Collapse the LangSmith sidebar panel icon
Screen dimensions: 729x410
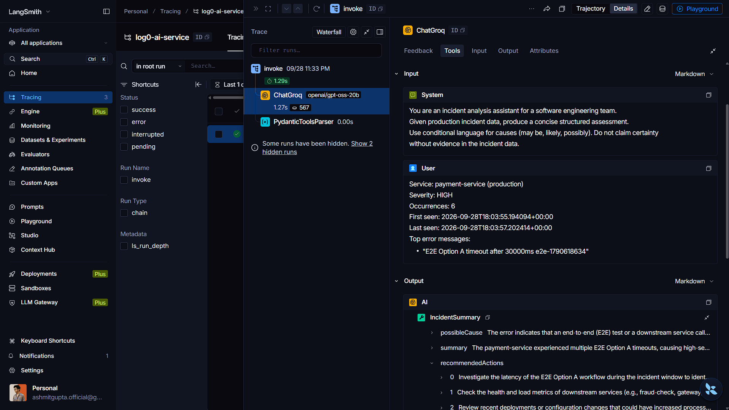click(106, 11)
